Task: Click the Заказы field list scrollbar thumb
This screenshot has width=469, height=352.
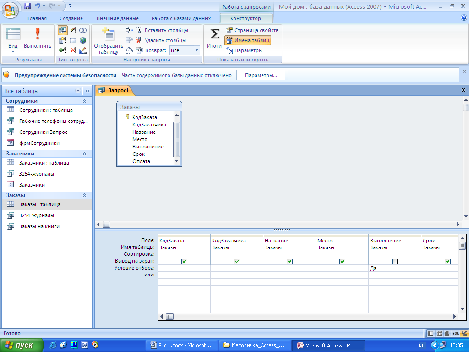Action: coord(176,139)
